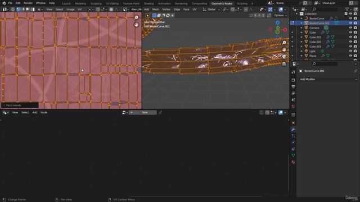Image resolution: width=360 pixels, height=202 pixels.
Task: Open the Physics properties tab icon
Action: tap(293, 143)
